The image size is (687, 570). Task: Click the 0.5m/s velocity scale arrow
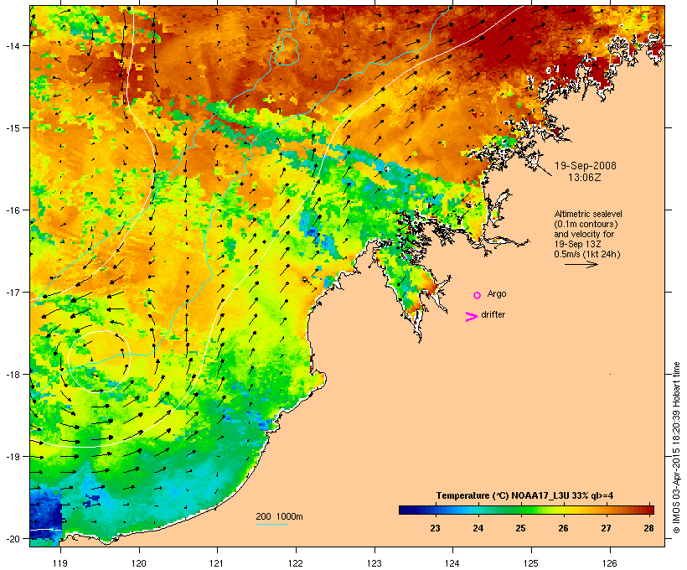[x=581, y=264]
